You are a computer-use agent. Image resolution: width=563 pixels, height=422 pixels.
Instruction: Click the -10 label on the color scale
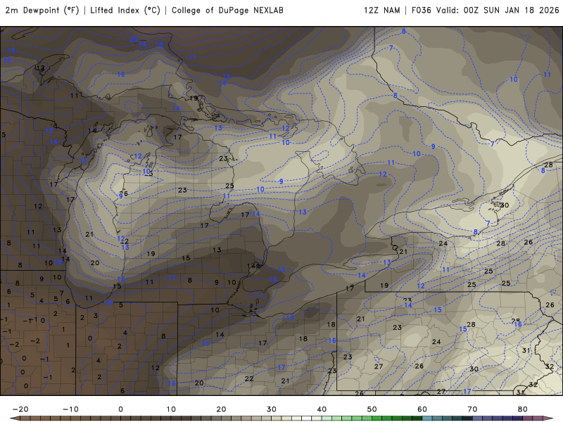(70, 409)
